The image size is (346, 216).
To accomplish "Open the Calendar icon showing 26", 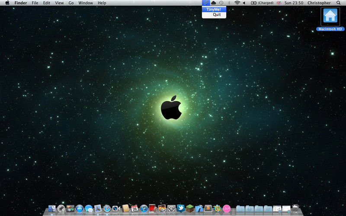I will tap(135, 208).
